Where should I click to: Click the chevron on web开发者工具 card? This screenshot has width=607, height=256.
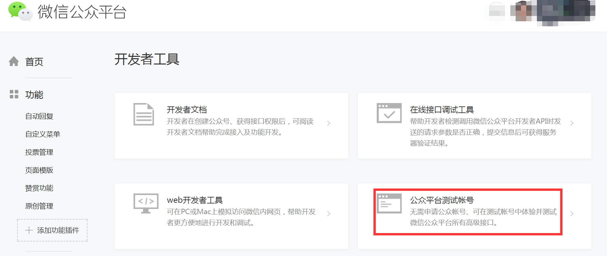329,213
